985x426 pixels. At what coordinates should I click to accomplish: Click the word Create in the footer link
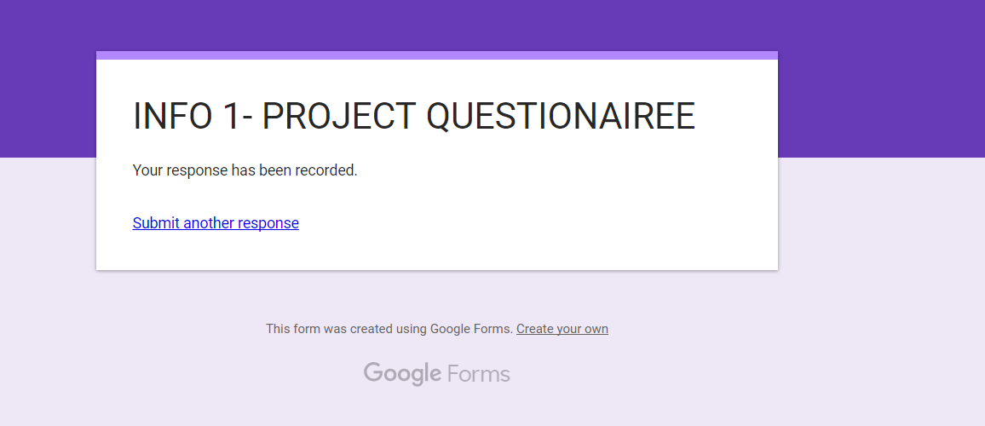coord(533,329)
